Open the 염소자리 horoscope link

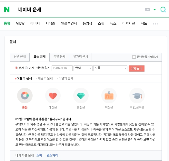[52, 155]
